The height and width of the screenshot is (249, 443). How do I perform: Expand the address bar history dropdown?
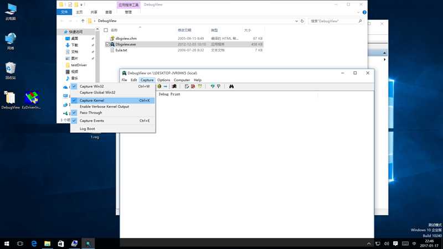pos(296,21)
